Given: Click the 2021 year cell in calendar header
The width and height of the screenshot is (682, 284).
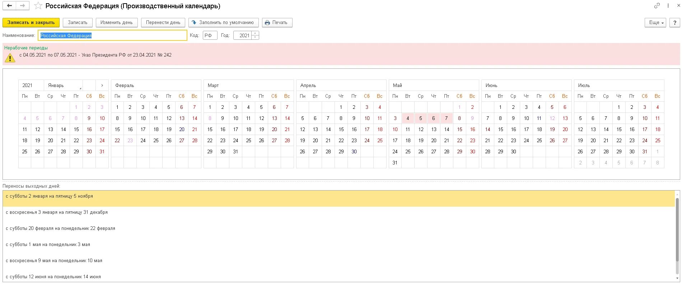Looking at the screenshot, I should click(31, 85).
